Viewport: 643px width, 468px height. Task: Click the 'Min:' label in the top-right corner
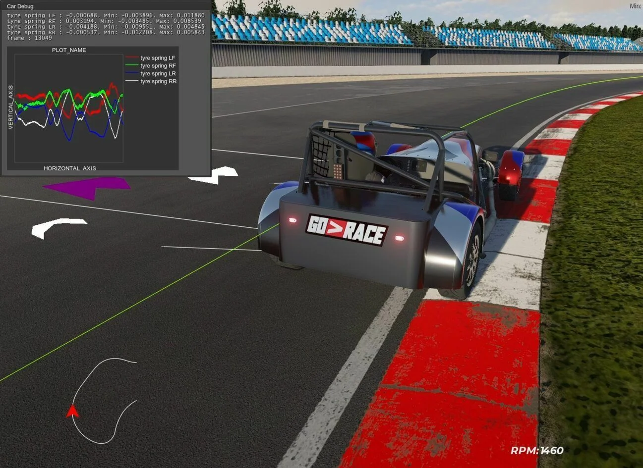coord(636,6)
